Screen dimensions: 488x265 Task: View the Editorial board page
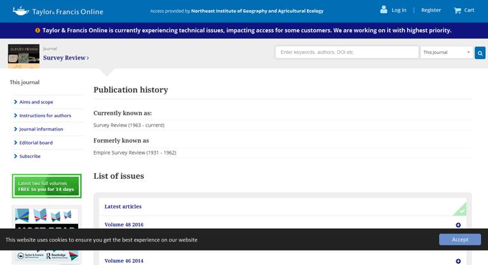[x=36, y=143]
